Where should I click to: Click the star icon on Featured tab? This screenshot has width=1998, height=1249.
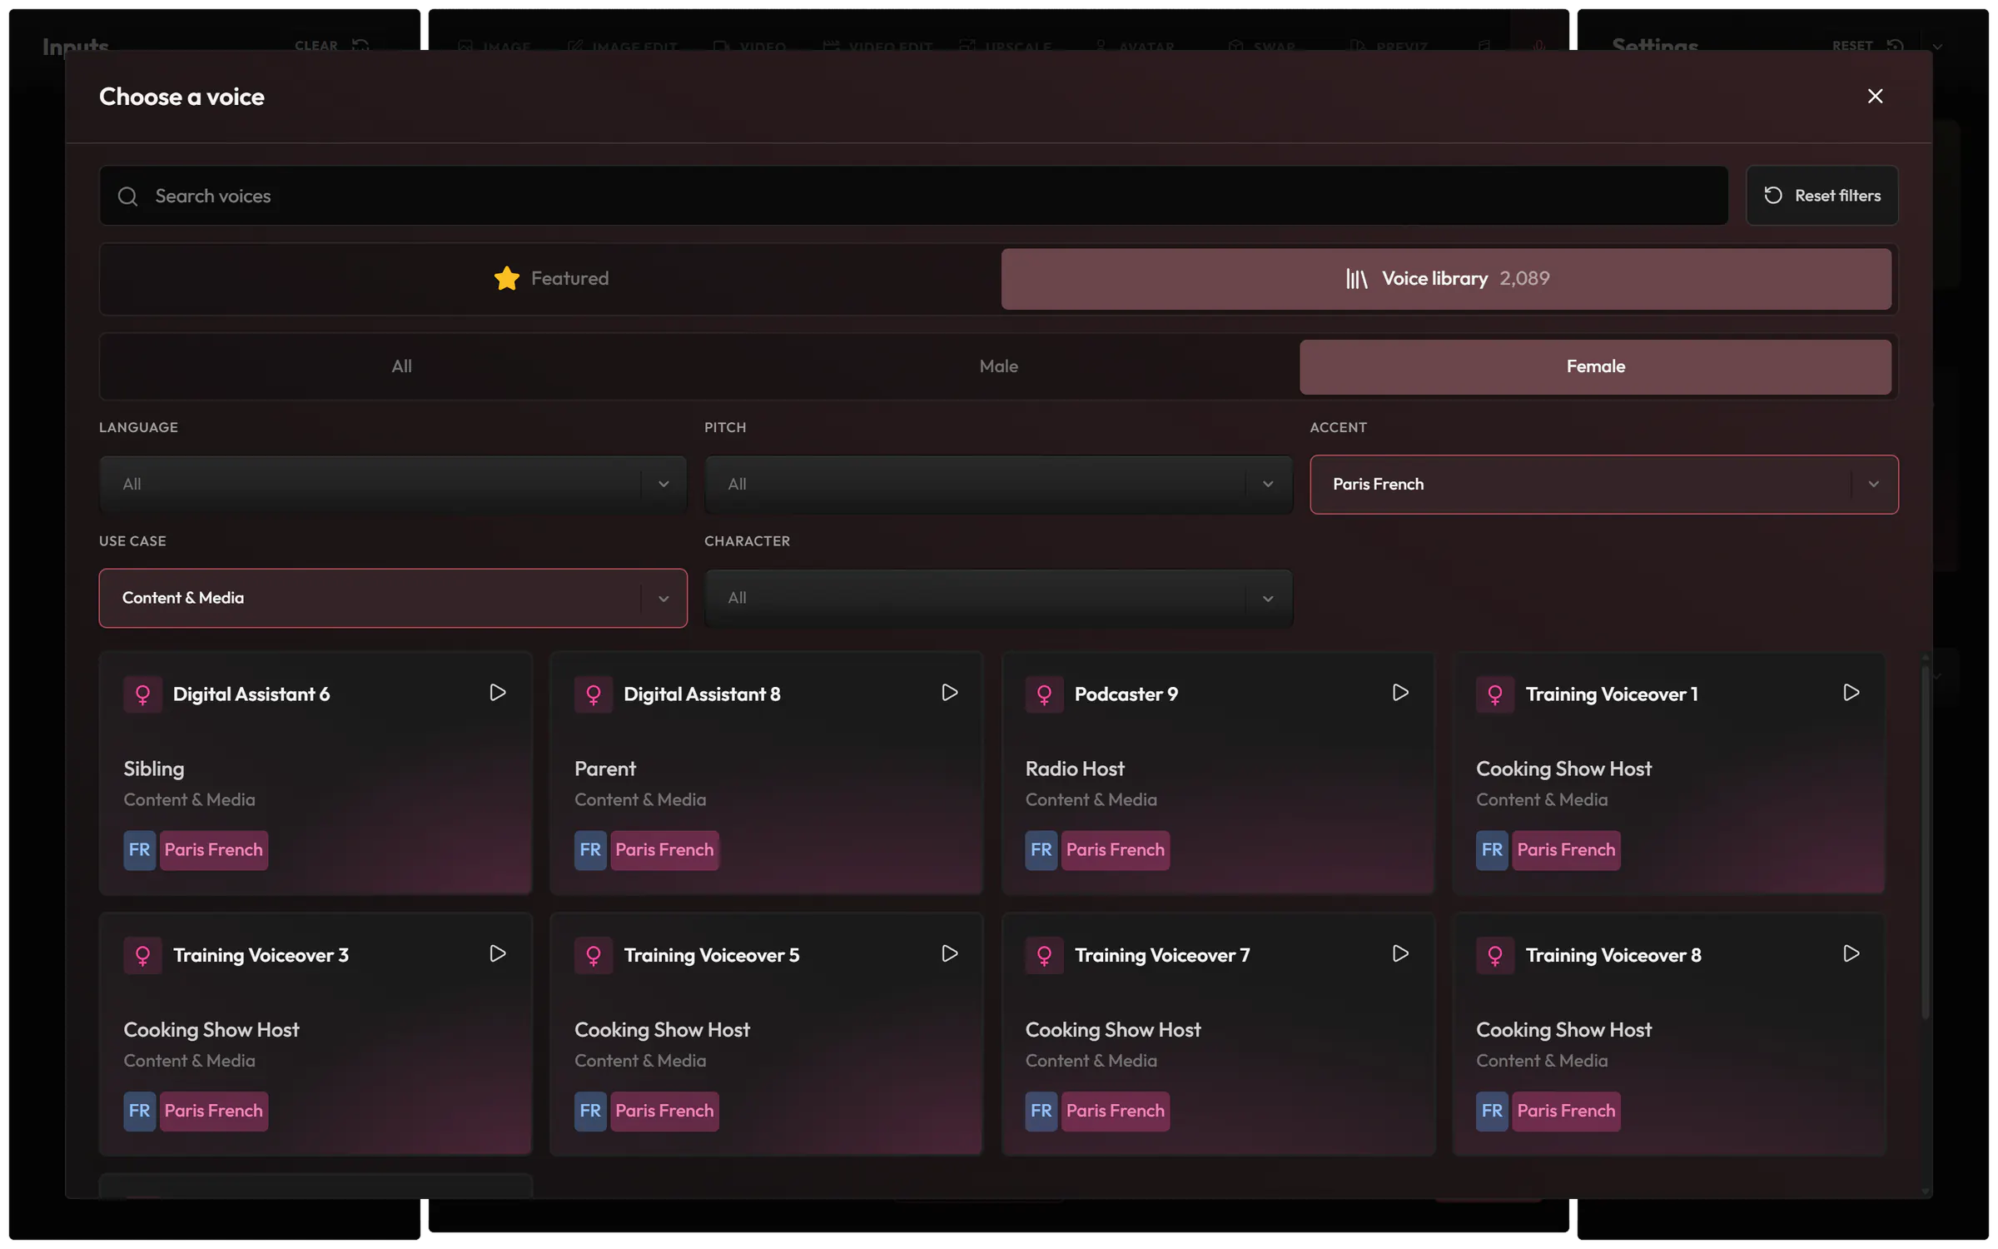tap(507, 278)
